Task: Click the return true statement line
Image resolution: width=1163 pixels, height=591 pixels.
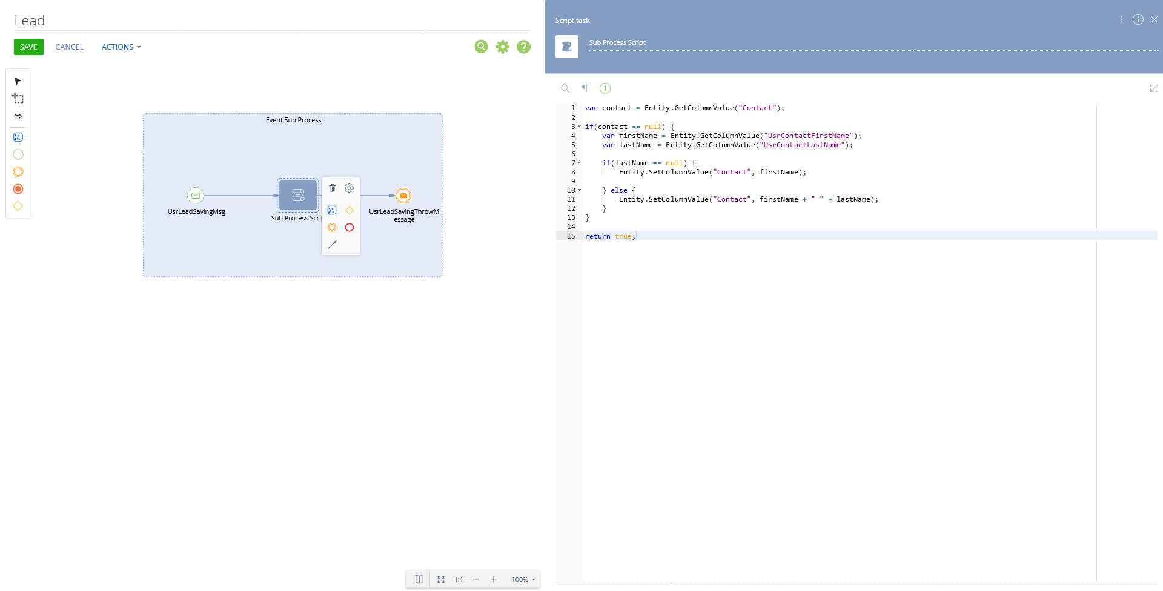Action: (x=610, y=236)
